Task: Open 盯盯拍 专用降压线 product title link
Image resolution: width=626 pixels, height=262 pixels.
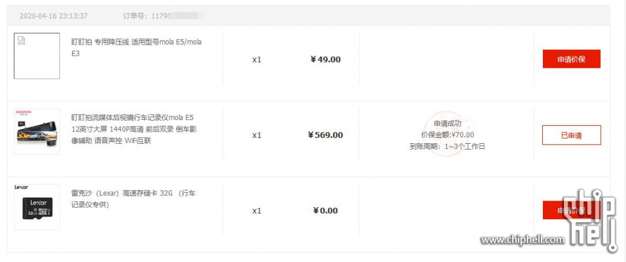Action: tap(137, 47)
